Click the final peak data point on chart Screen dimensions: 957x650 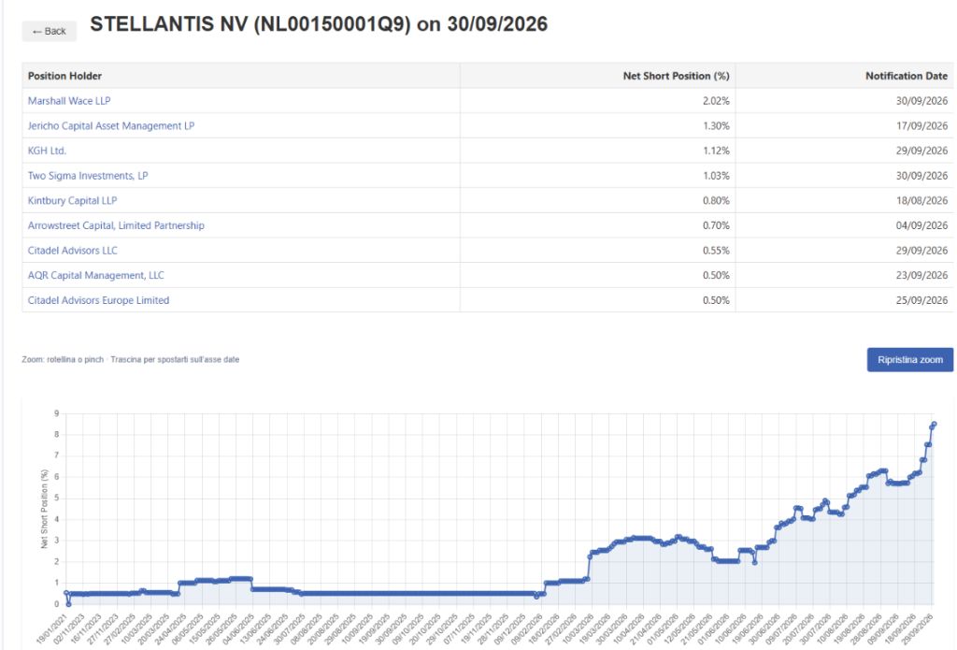coord(934,424)
